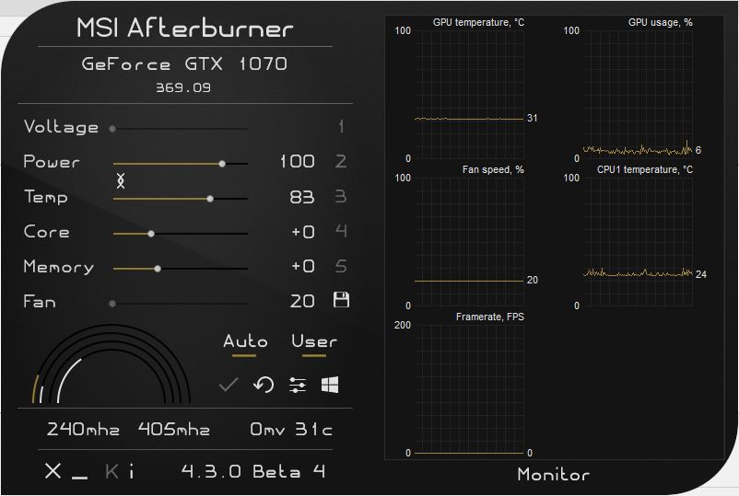Open the info i icon
Screen dimensions: 739x496
(x=132, y=470)
